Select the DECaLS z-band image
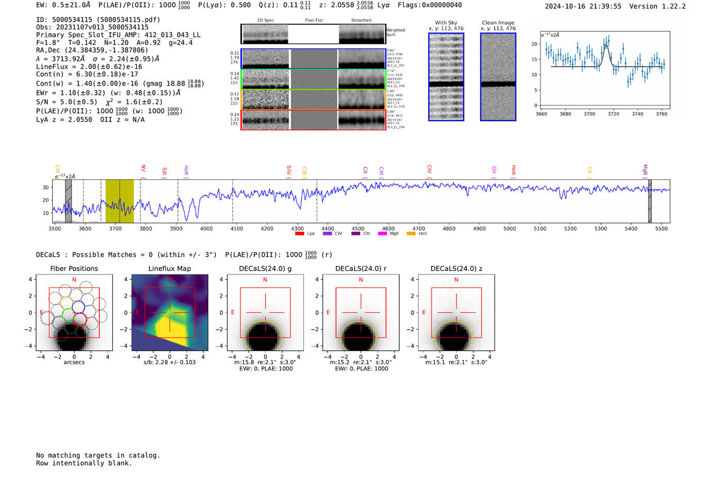722x491 pixels. 456,313
